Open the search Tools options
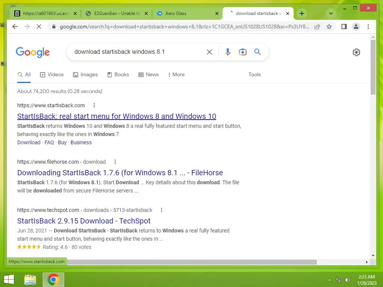Image resolution: width=383 pixels, height=287 pixels. (254, 75)
